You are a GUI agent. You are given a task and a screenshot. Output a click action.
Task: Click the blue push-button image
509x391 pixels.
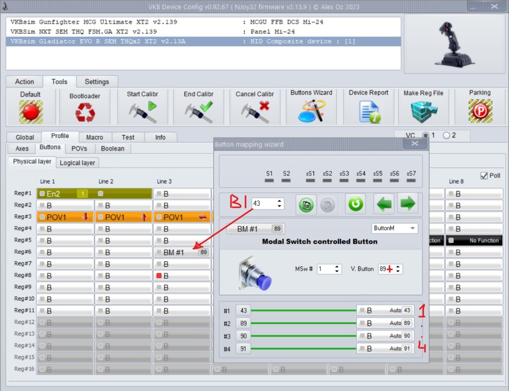[255, 274]
